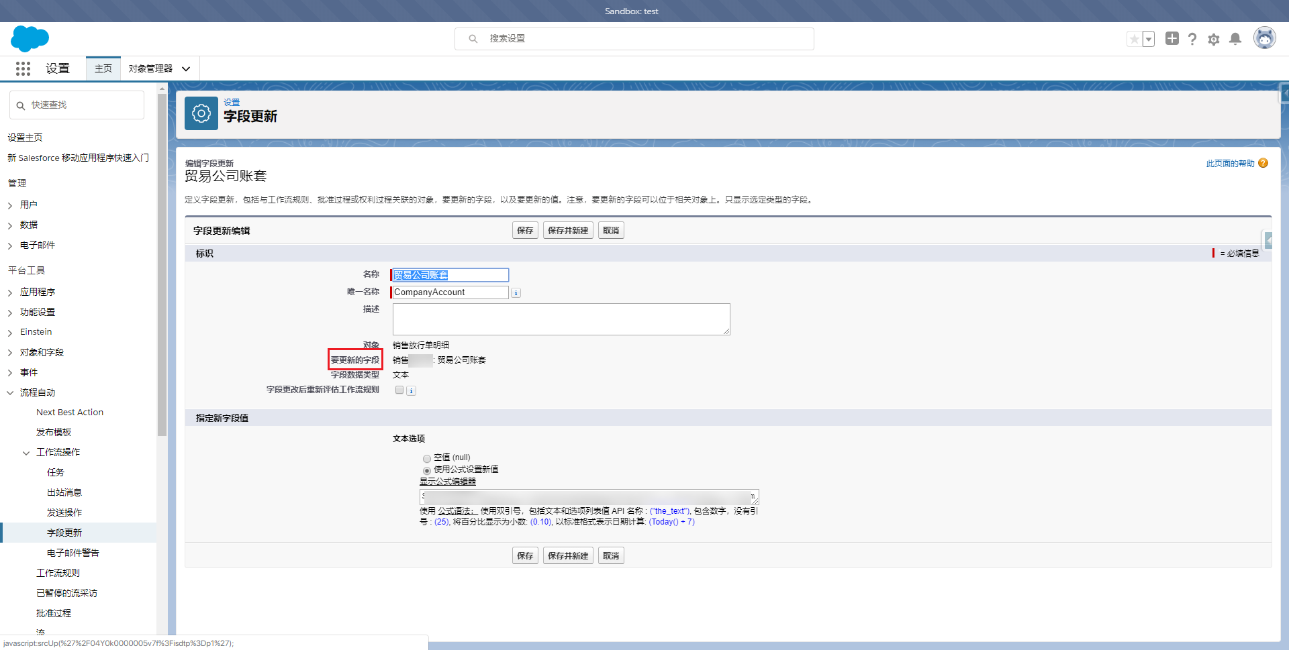The image size is (1289, 650).
Task: Click the global actions plus icon
Action: tap(1172, 38)
